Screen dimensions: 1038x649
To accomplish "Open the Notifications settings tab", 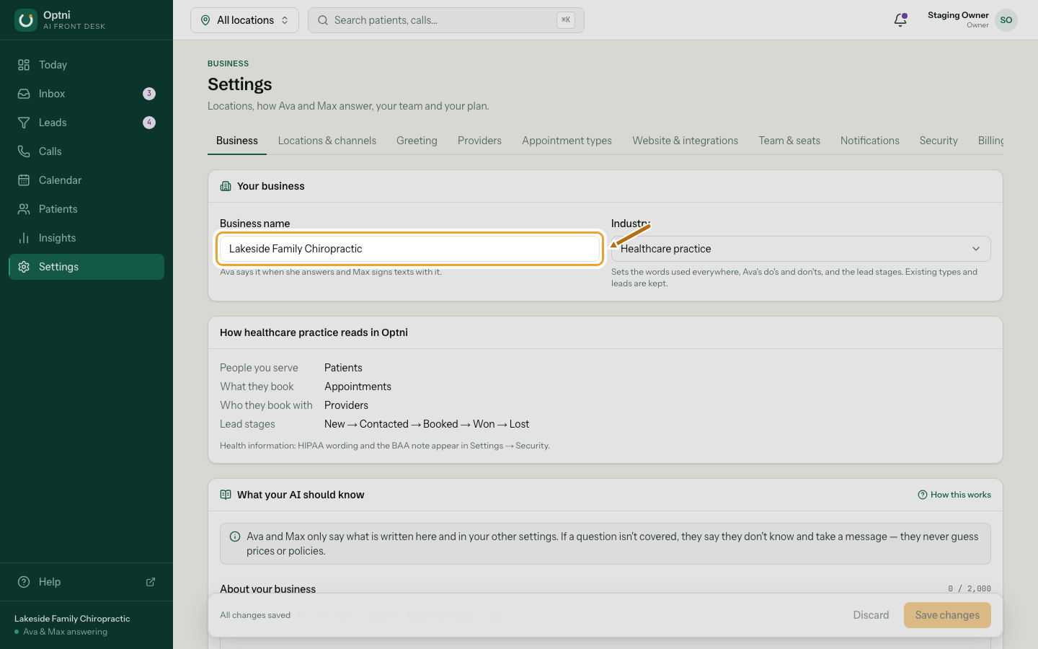I will point(870,141).
